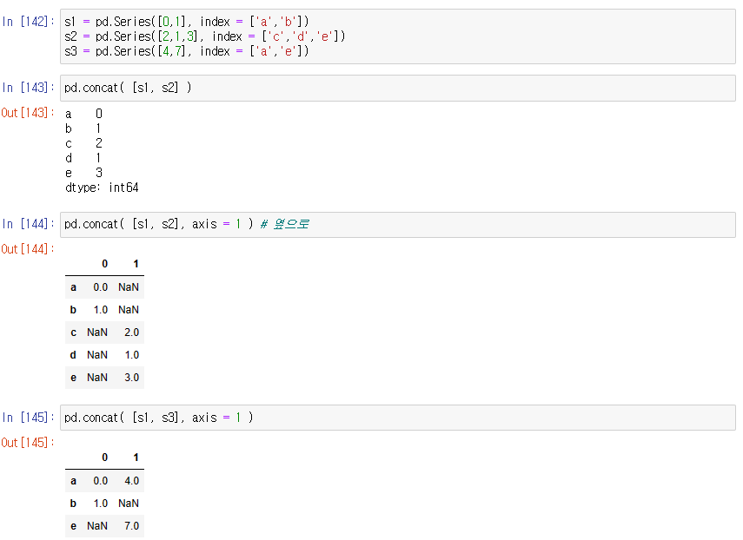
Task: Click output row 'a 0' in Out [143]
Action: 84,114
